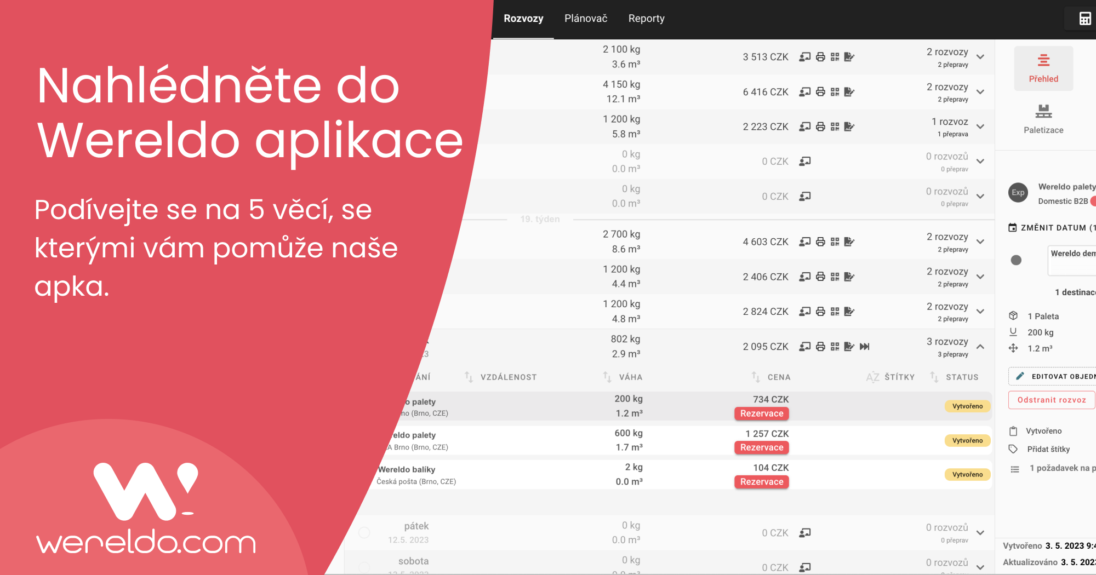Click Rezervace under 734 CZK
This screenshot has height=575, width=1096.
761,413
